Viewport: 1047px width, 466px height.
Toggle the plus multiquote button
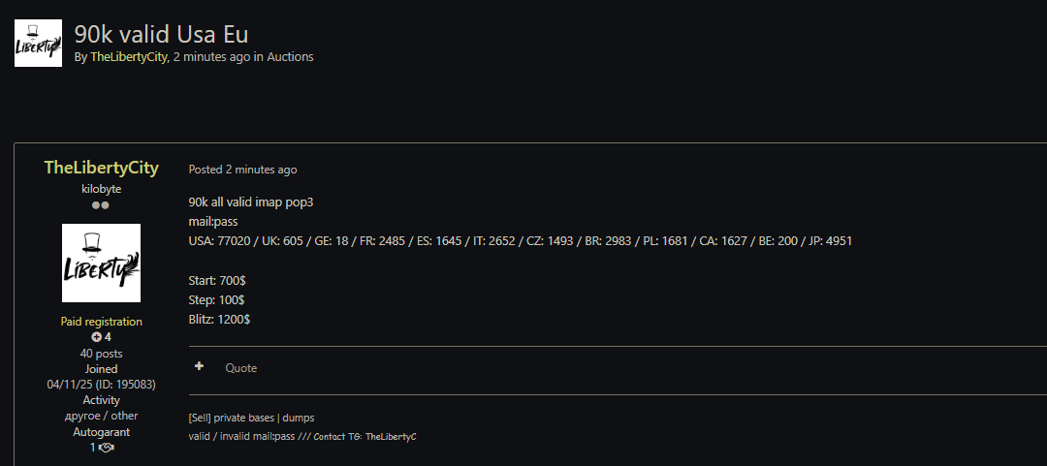click(199, 367)
